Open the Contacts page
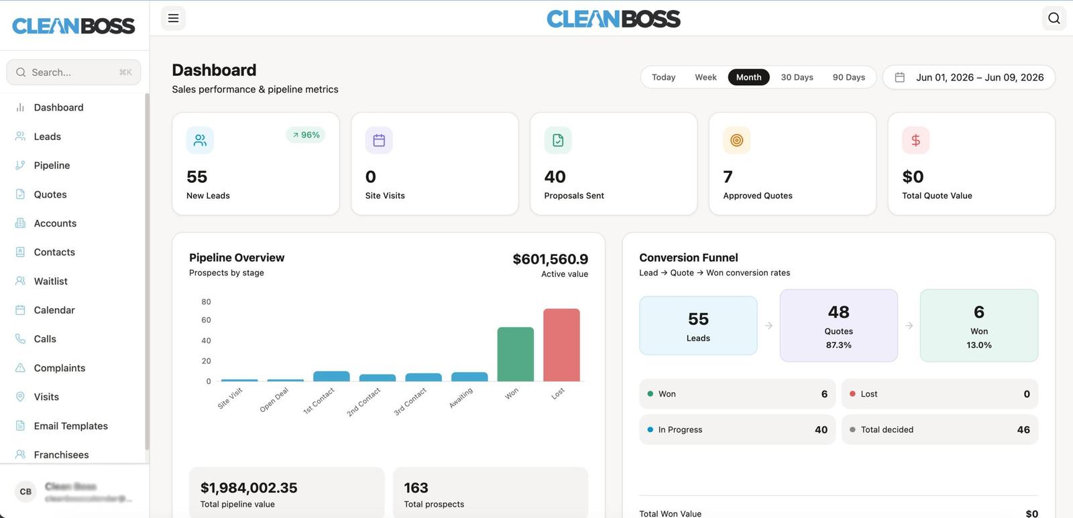This screenshot has height=518, width=1073. [74, 252]
